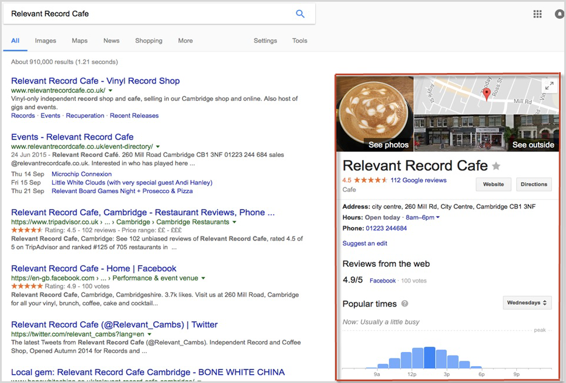Click in the search input field

pos(146,14)
